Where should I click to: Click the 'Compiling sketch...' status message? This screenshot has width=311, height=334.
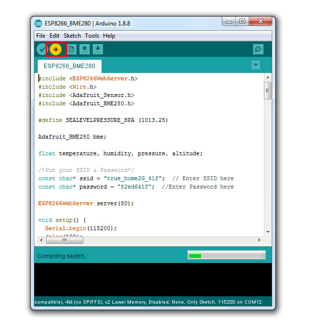pos(63,256)
